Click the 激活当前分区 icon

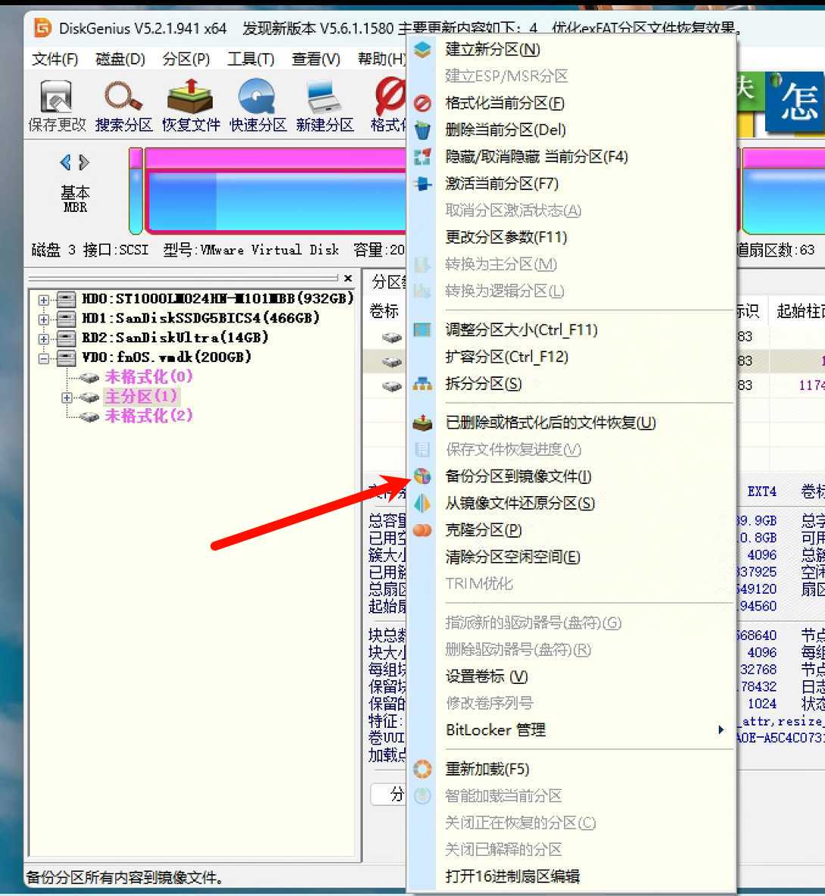point(422,183)
